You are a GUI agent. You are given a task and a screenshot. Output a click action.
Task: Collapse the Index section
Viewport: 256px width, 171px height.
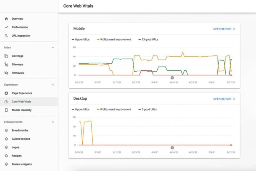coord(52,47)
